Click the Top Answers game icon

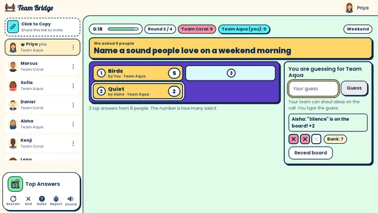tap(15, 184)
